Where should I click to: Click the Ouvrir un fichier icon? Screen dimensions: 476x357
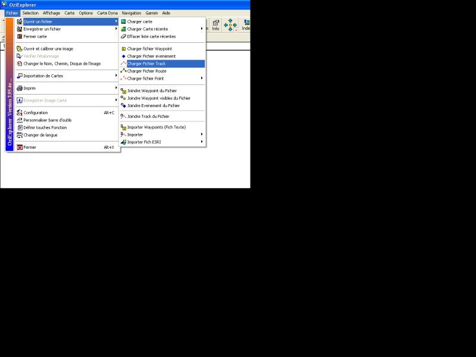click(20, 21)
